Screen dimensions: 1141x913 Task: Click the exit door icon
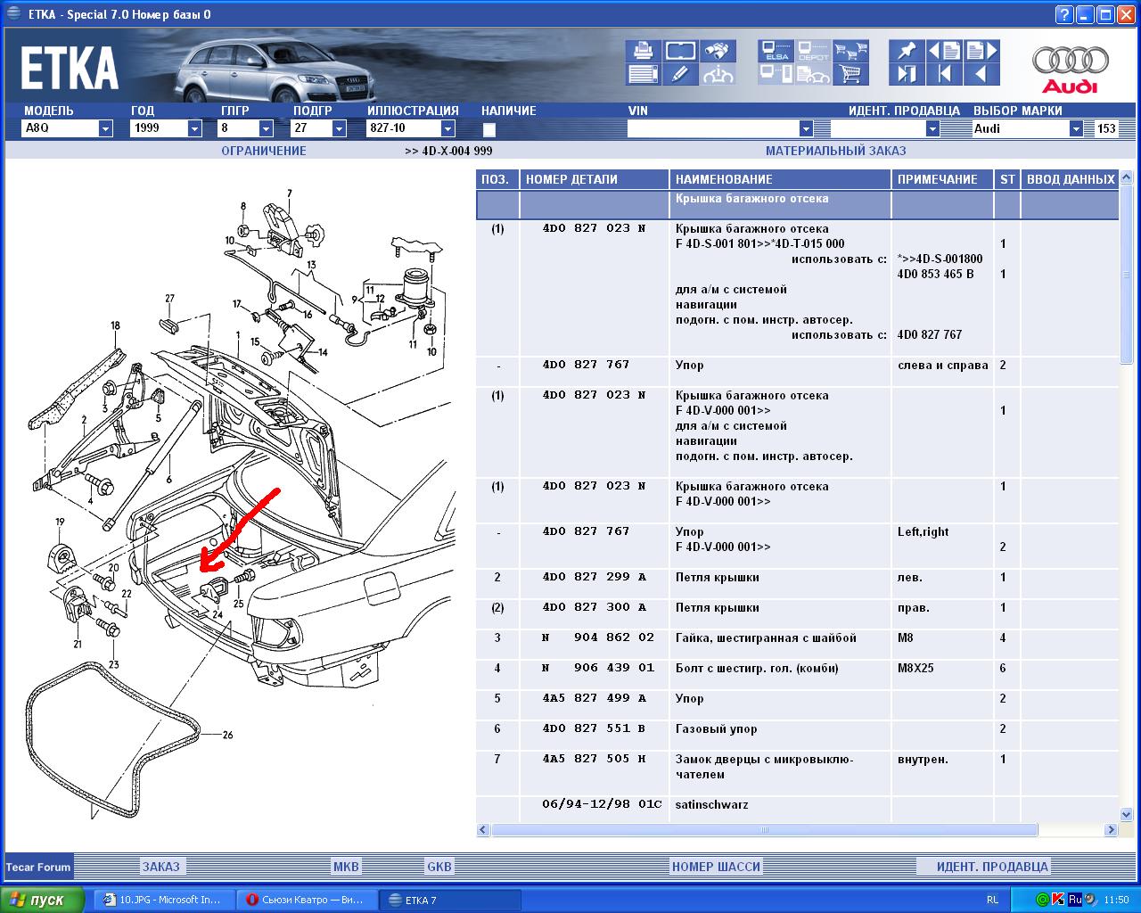pyautogui.click(x=907, y=75)
